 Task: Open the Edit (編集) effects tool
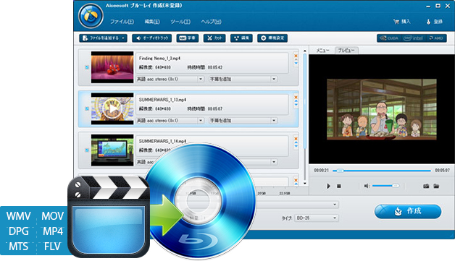pos(241,38)
